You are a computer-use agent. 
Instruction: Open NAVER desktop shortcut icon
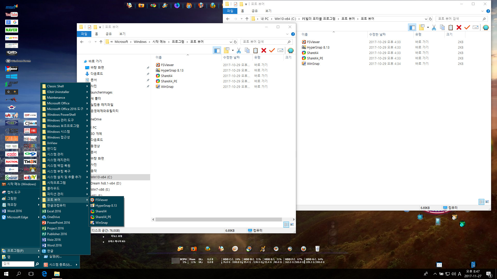pos(12,30)
